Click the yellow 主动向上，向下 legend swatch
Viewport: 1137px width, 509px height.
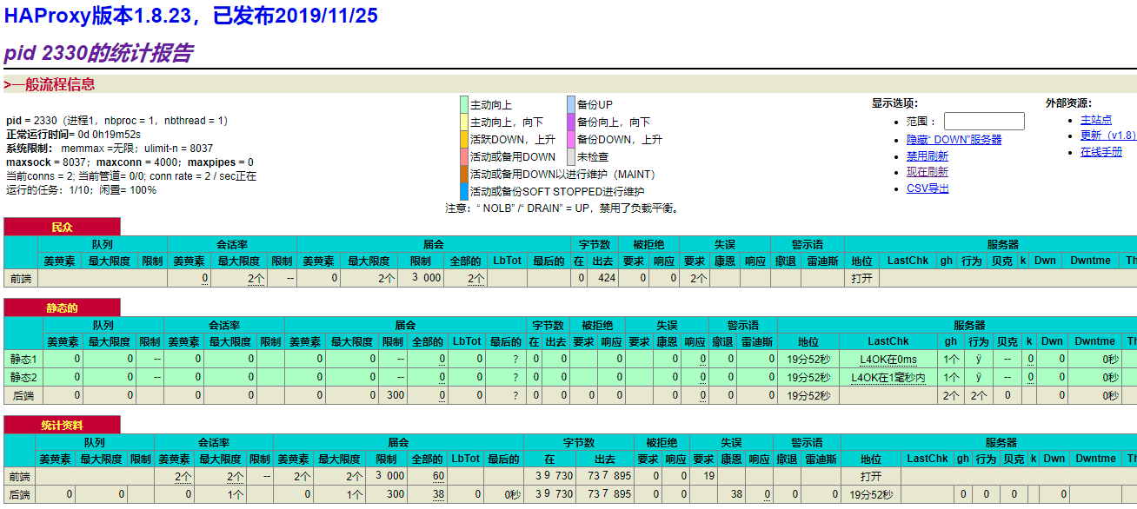(464, 122)
